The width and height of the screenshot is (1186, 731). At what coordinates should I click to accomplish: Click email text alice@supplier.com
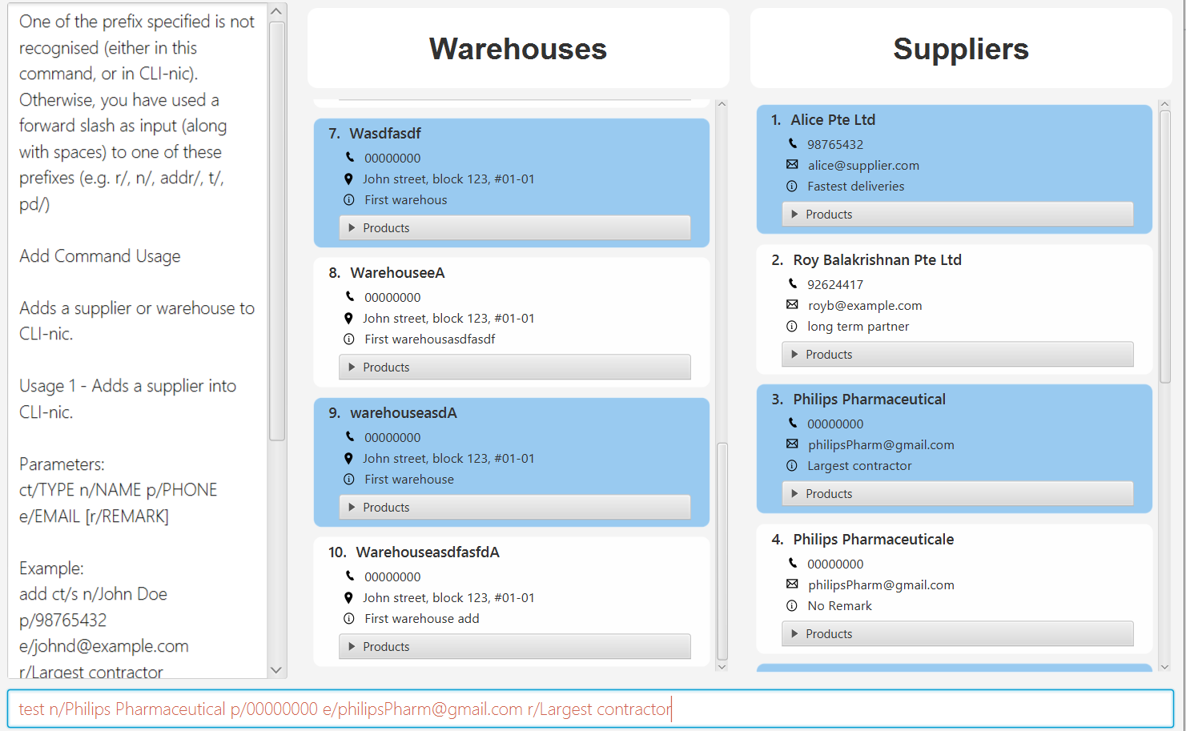click(863, 165)
